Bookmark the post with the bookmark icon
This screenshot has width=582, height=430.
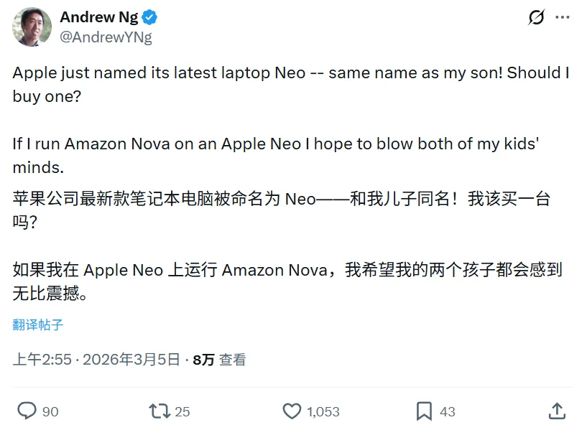[x=424, y=411]
